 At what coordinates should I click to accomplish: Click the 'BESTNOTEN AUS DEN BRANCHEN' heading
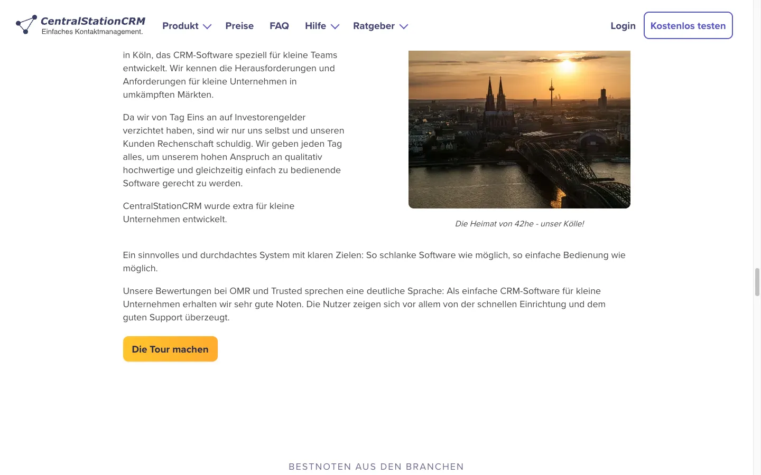pos(376,467)
